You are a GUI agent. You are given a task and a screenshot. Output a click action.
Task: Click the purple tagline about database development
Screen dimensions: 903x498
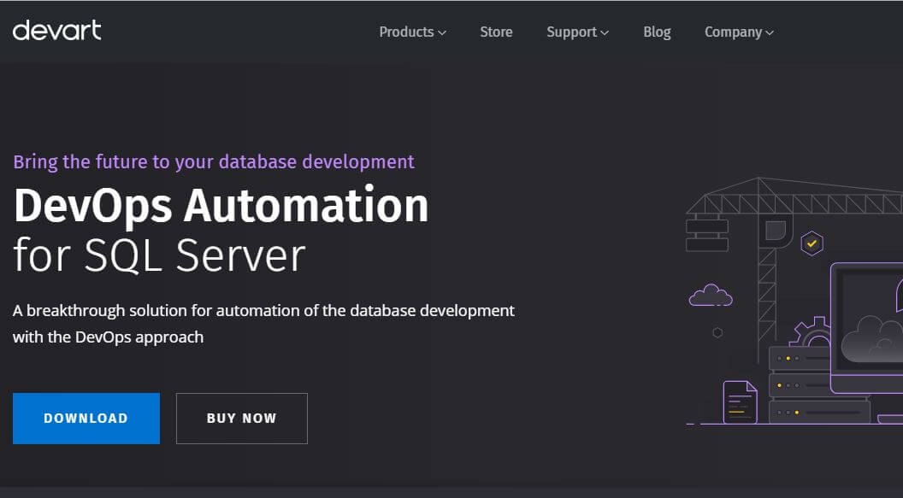tap(214, 161)
